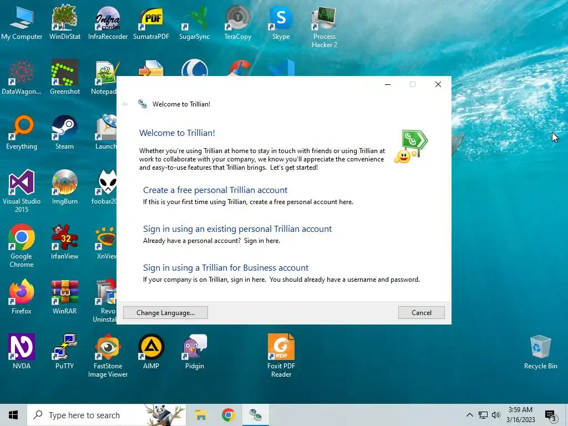This screenshot has width=568, height=426.
Task: Select the Firefox desktop icon
Action: click(x=22, y=297)
